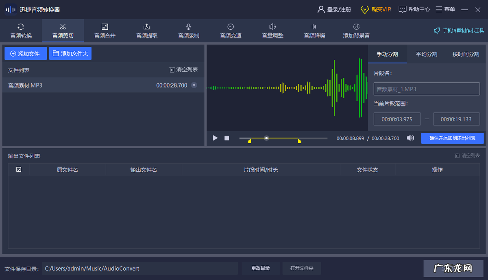The width and height of the screenshot is (488, 280).
Task: Remove 音频素材.MP3 from the file list
Action: click(194, 85)
